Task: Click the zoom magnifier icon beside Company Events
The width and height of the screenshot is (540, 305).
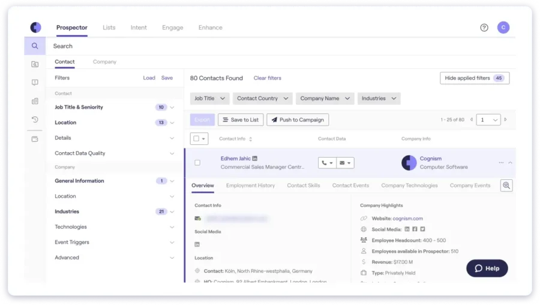Action: click(x=506, y=185)
